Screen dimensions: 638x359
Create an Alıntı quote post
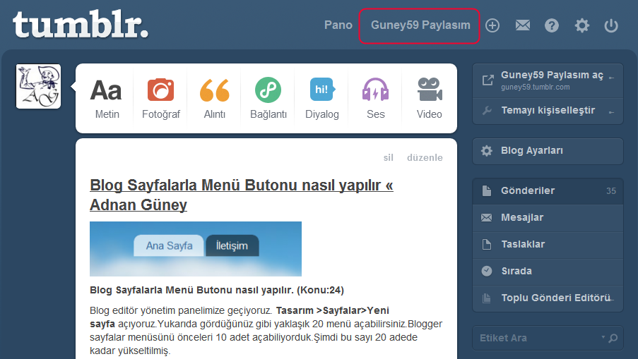(214, 99)
